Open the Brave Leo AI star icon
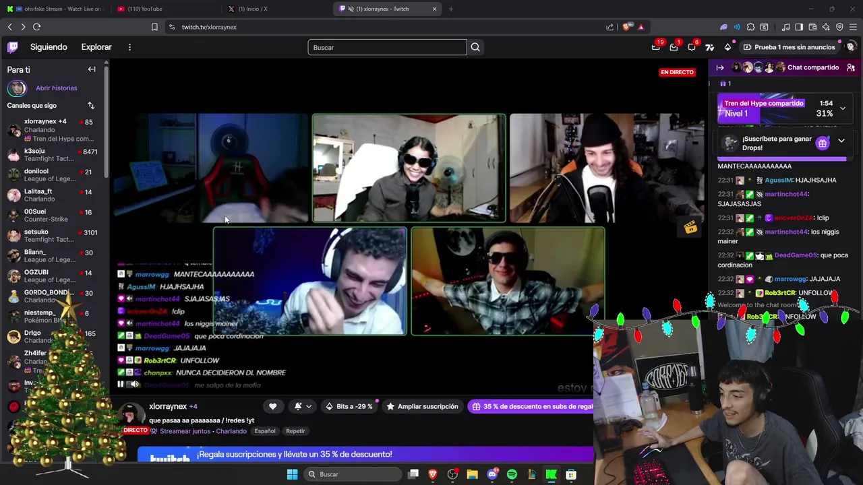 (x=826, y=27)
